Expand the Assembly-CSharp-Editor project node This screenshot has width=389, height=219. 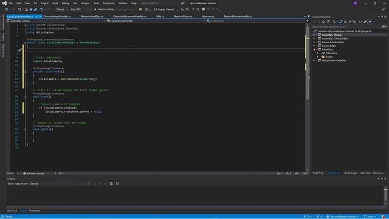[x=314, y=38]
